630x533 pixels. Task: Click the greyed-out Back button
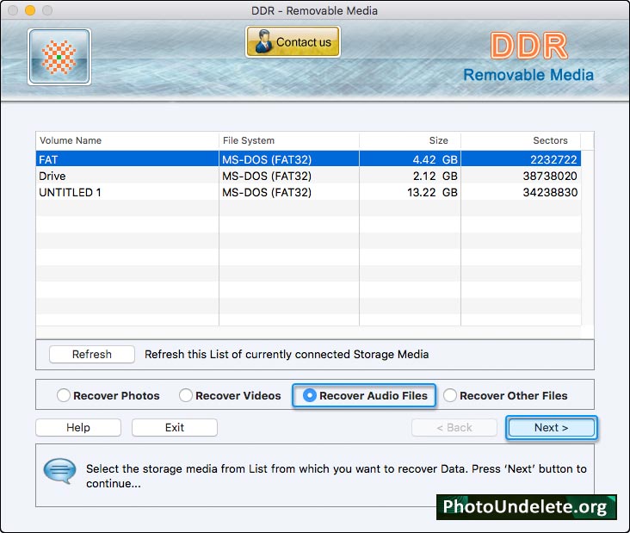[454, 427]
